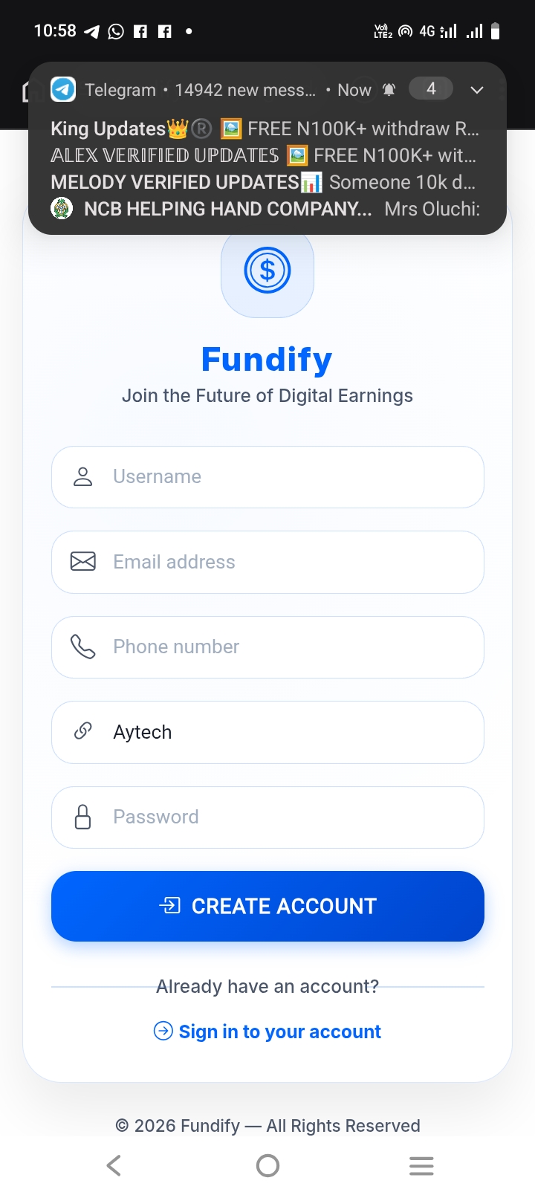Viewport: 535px width, 1195px height.
Task: Tap the bell icon in Telegram notification
Action: 389,90
